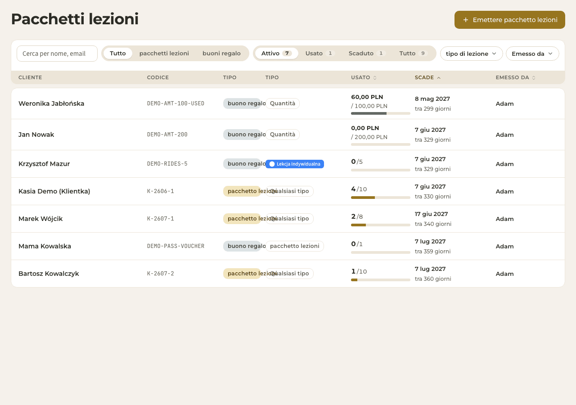
Task: Click the CLIENTE column header
Action: 30,77
